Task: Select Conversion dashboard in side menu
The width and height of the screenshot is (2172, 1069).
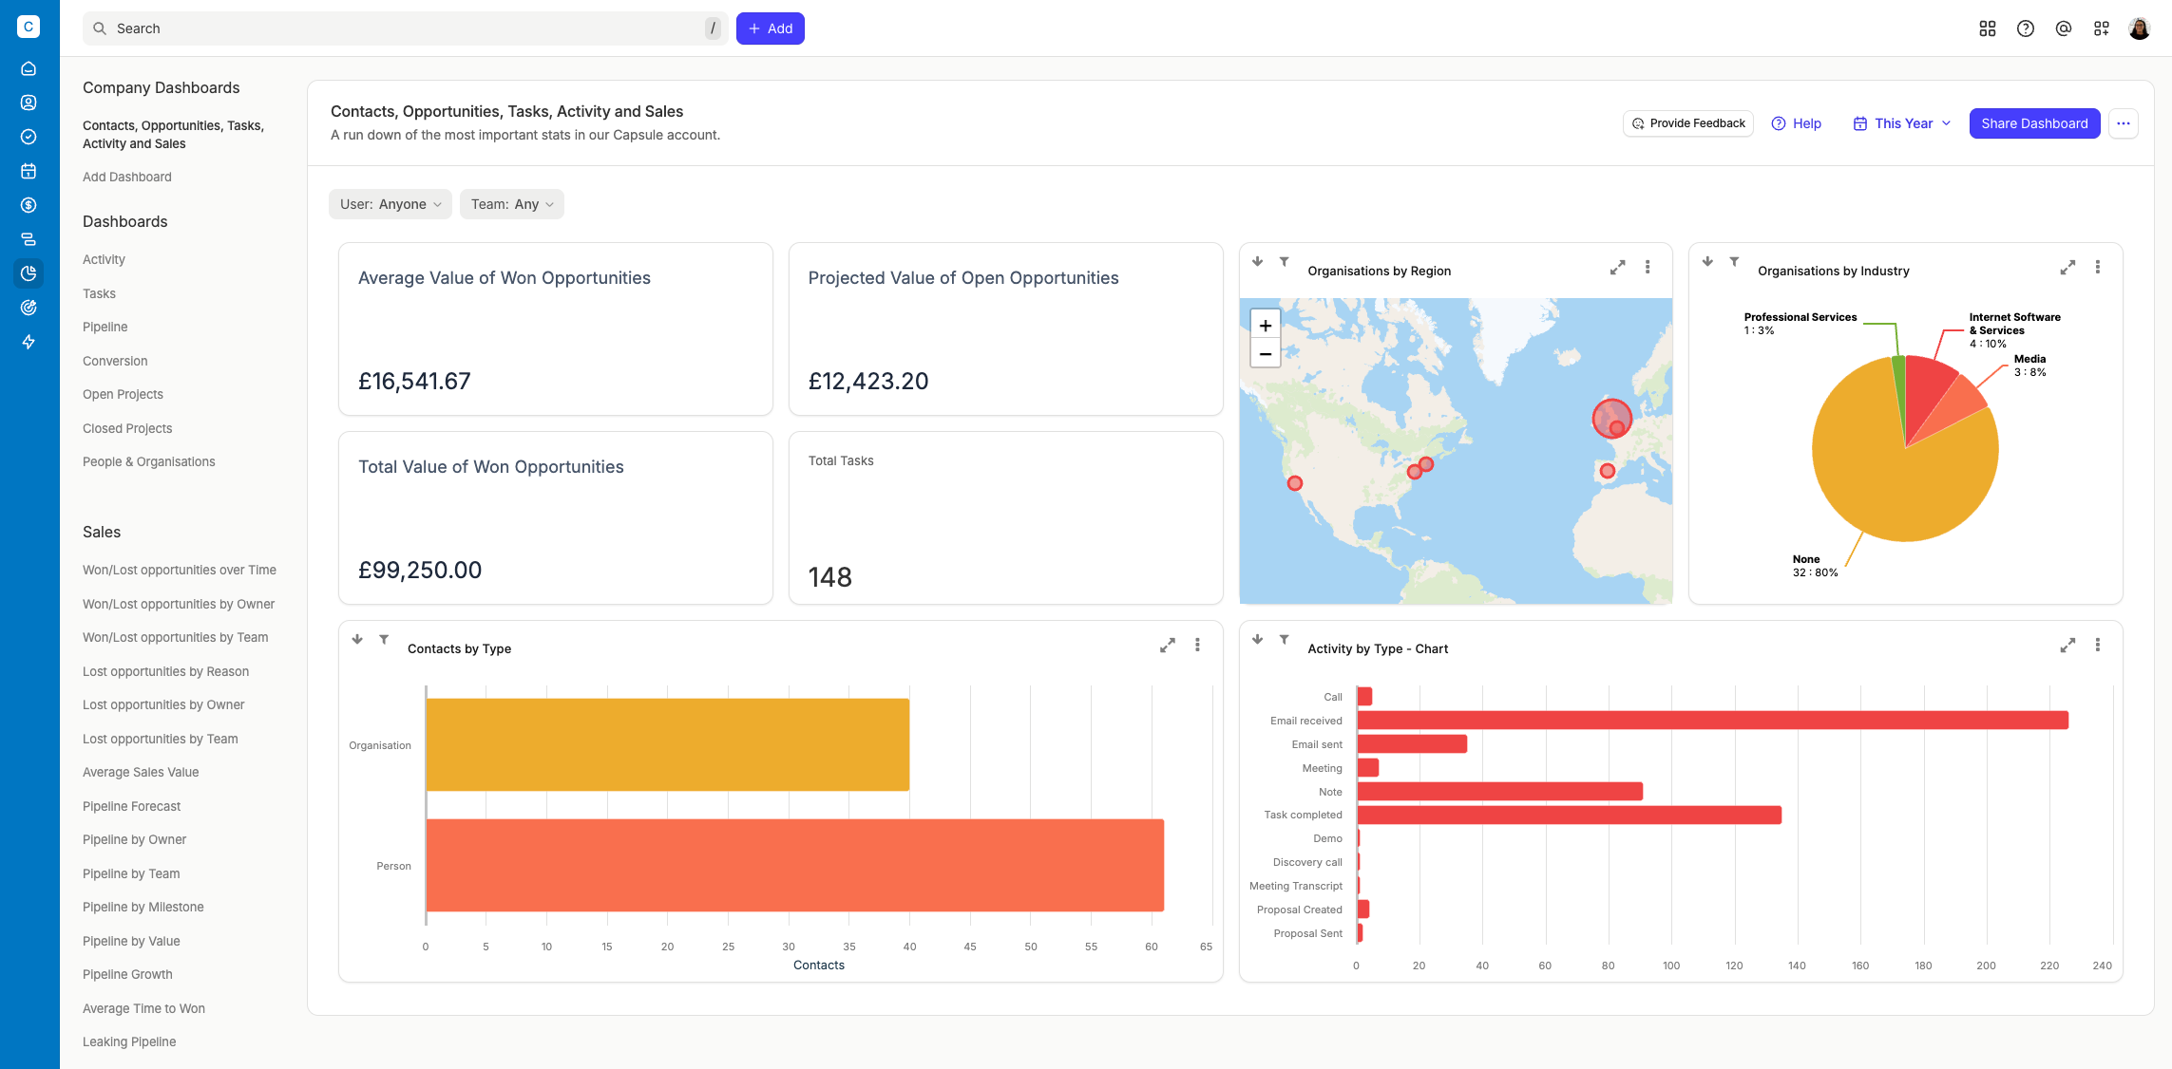Action: (115, 361)
